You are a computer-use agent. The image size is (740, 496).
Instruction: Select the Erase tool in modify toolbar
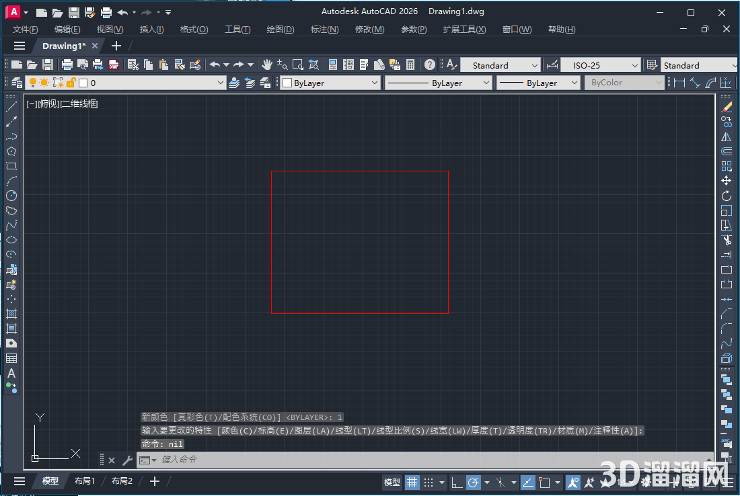727,107
